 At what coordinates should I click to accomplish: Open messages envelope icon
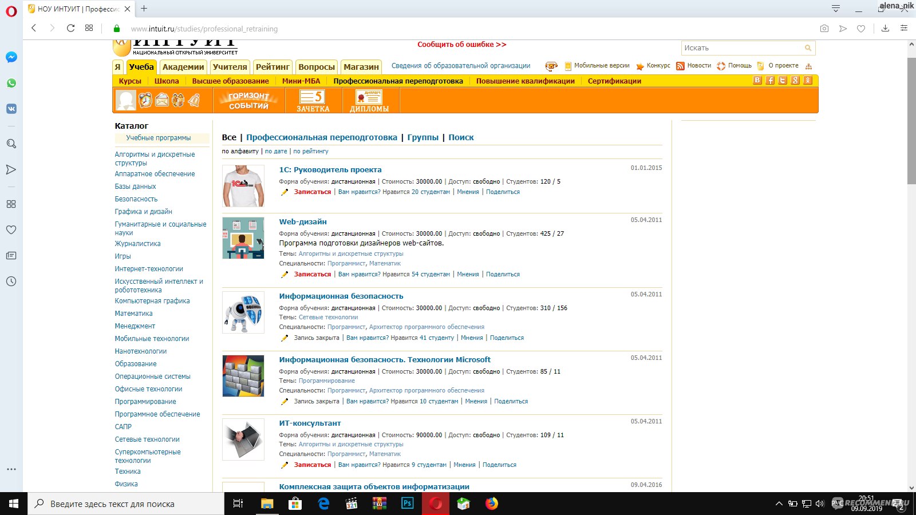pos(162,100)
